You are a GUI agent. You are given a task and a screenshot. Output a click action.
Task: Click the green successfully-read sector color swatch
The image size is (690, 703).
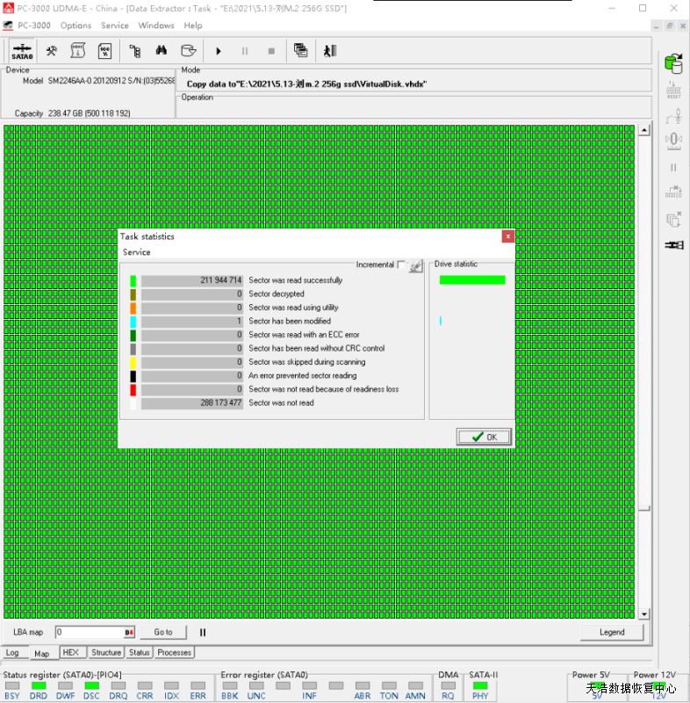point(133,281)
